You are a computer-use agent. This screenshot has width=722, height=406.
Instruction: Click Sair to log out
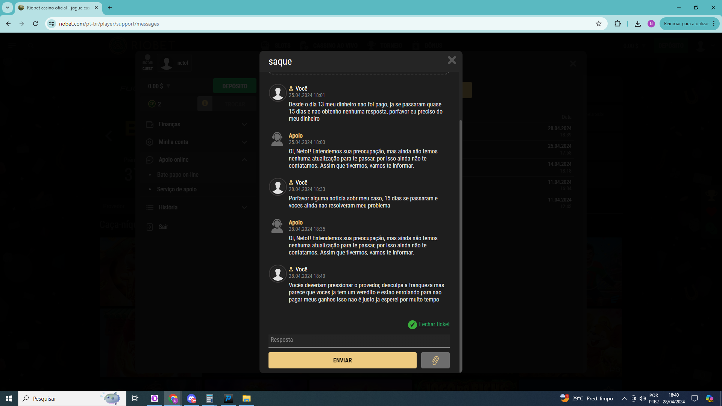point(163,227)
